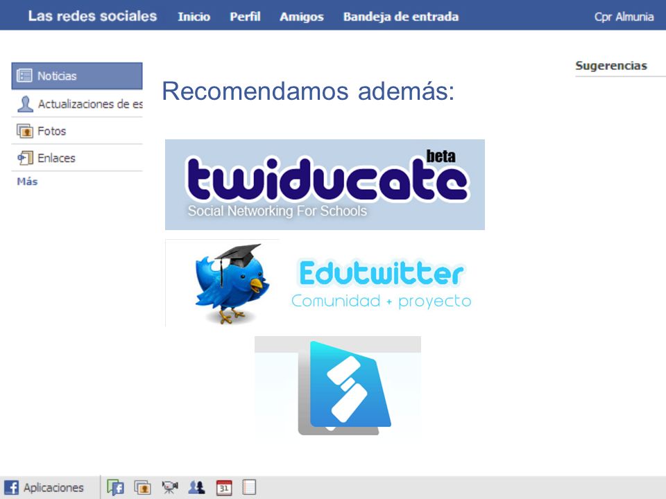The height and width of the screenshot is (499, 666).
Task: Open the calendar events icon in bottom bar
Action: (224, 487)
